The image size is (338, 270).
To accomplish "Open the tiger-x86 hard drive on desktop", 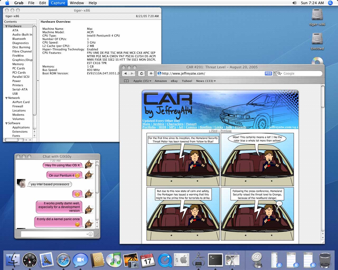I will [x=317, y=17].
